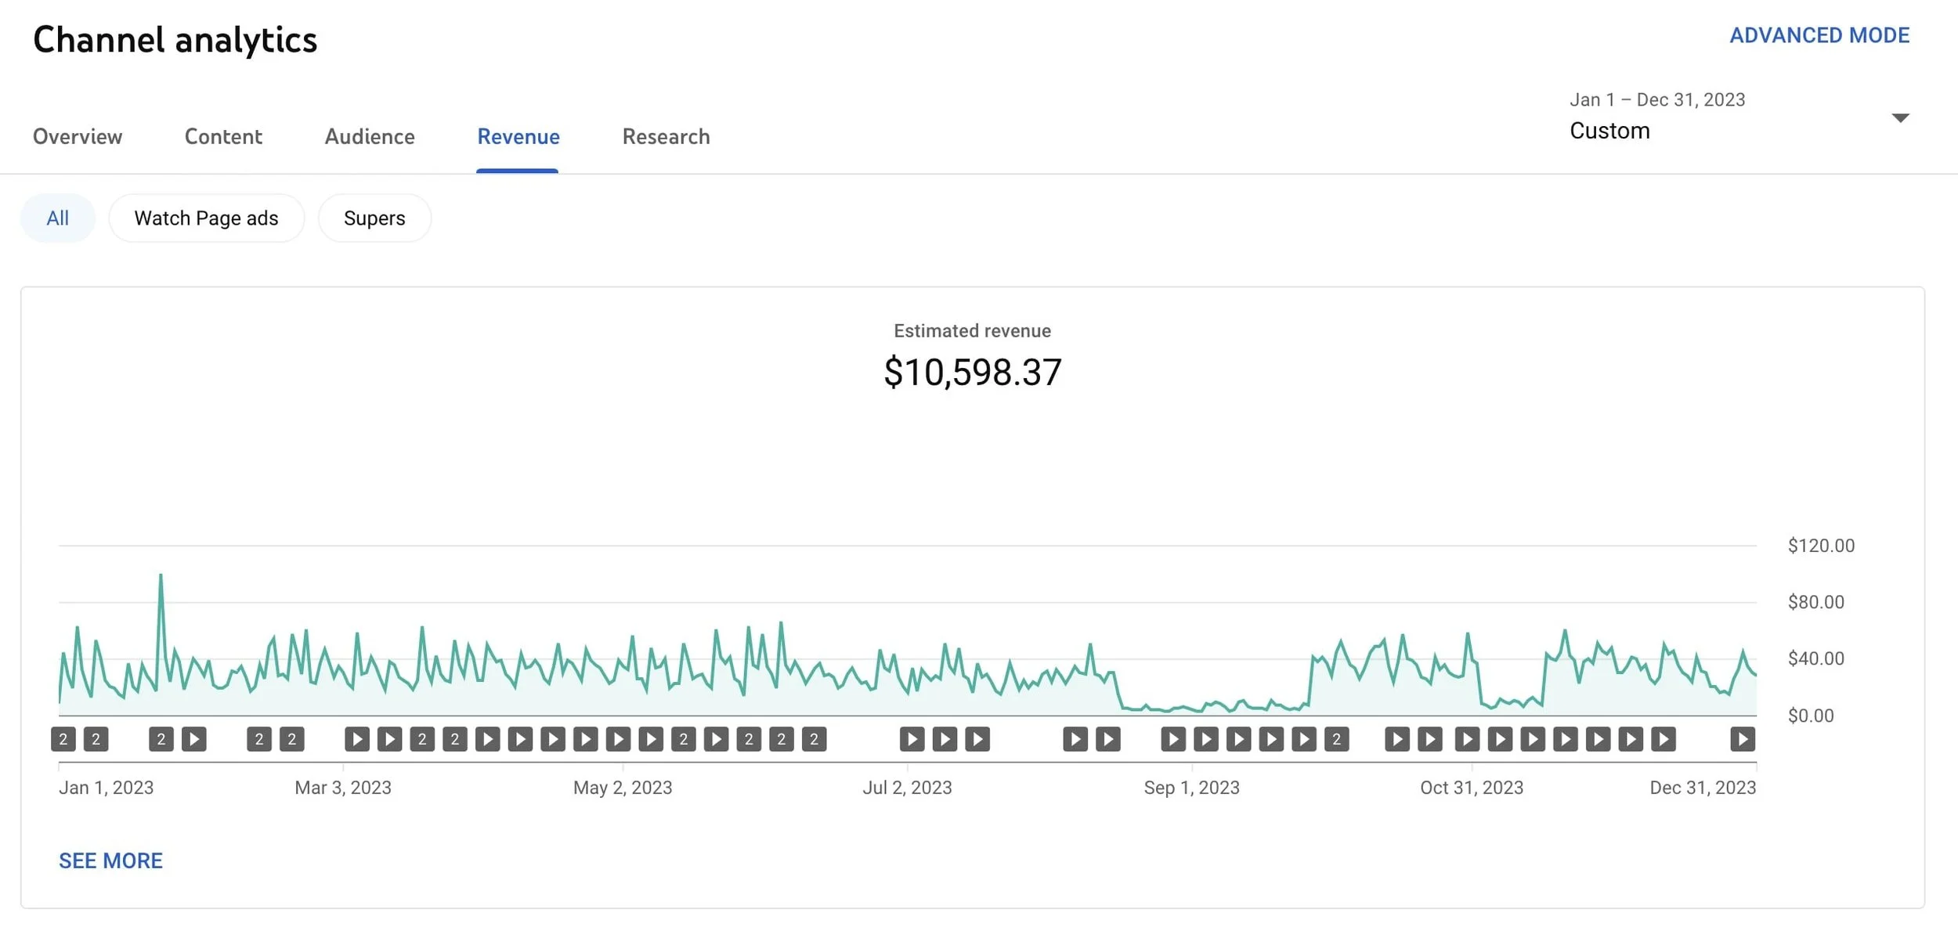
Task: Open the Audience tab
Action: (x=370, y=136)
